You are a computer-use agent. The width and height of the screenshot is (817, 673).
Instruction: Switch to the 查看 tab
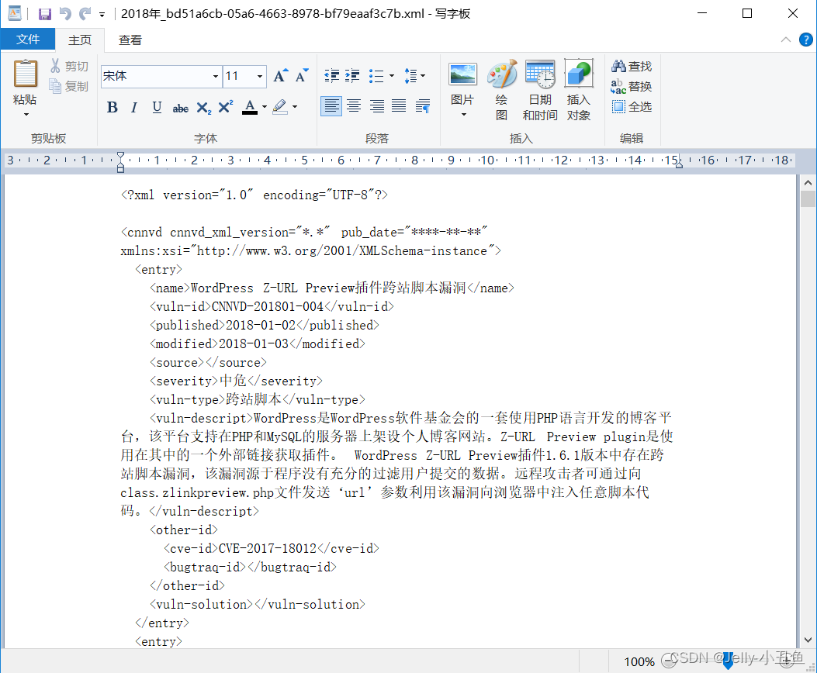click(x=130, y=40)
